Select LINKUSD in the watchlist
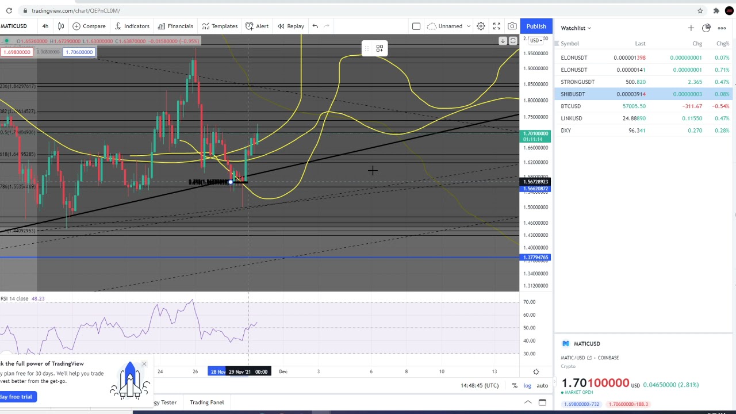 [x=645, y=118]
